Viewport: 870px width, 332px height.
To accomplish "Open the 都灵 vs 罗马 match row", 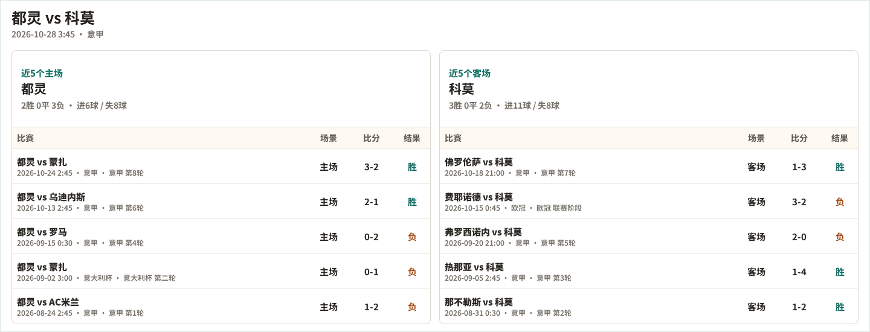I will [221, 237].
